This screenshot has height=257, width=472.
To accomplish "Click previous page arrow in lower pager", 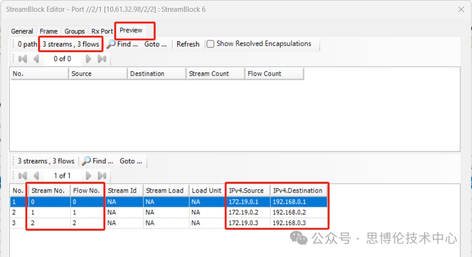I will (36, 176).
